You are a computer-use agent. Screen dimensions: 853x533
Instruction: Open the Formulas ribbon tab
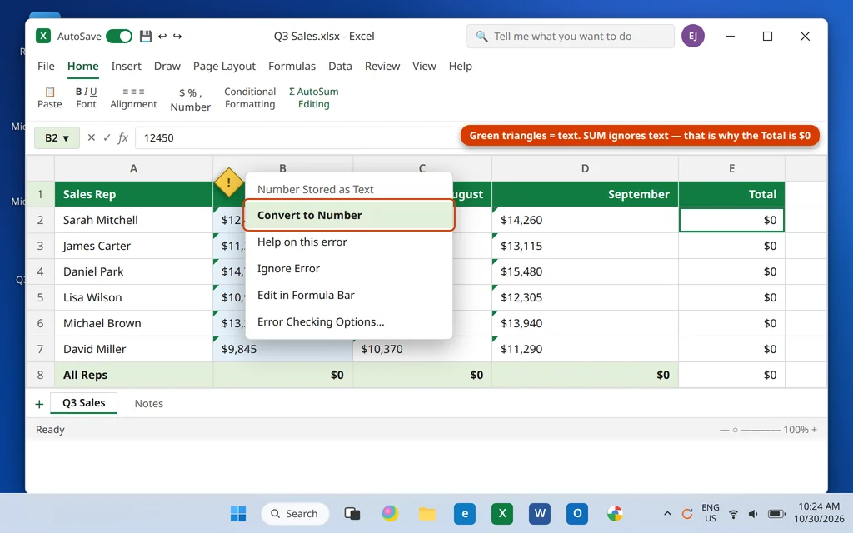coord(292,66)
